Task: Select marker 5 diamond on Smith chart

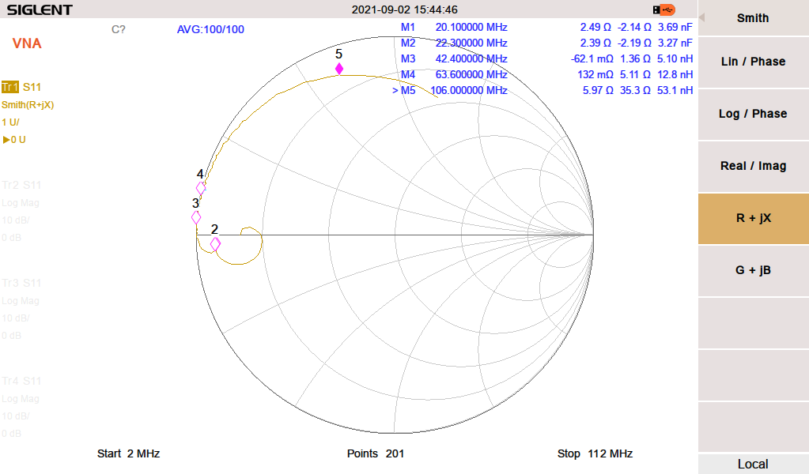Action: (339, 69)
